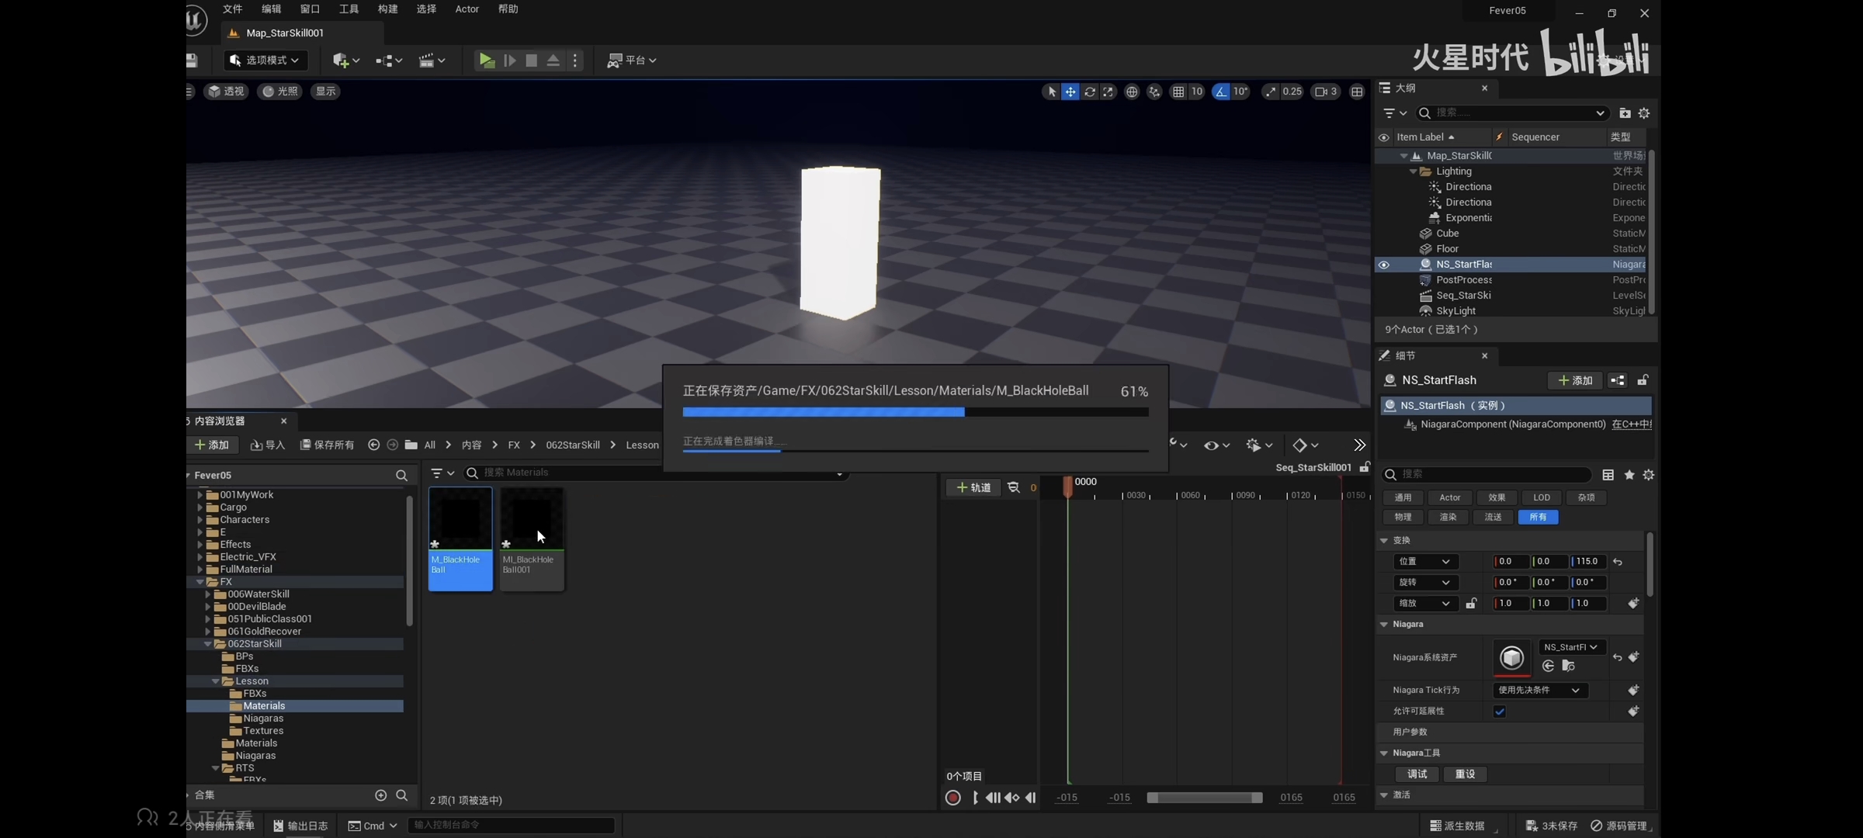Toggle the scale lock icon

click(1471, 604)
